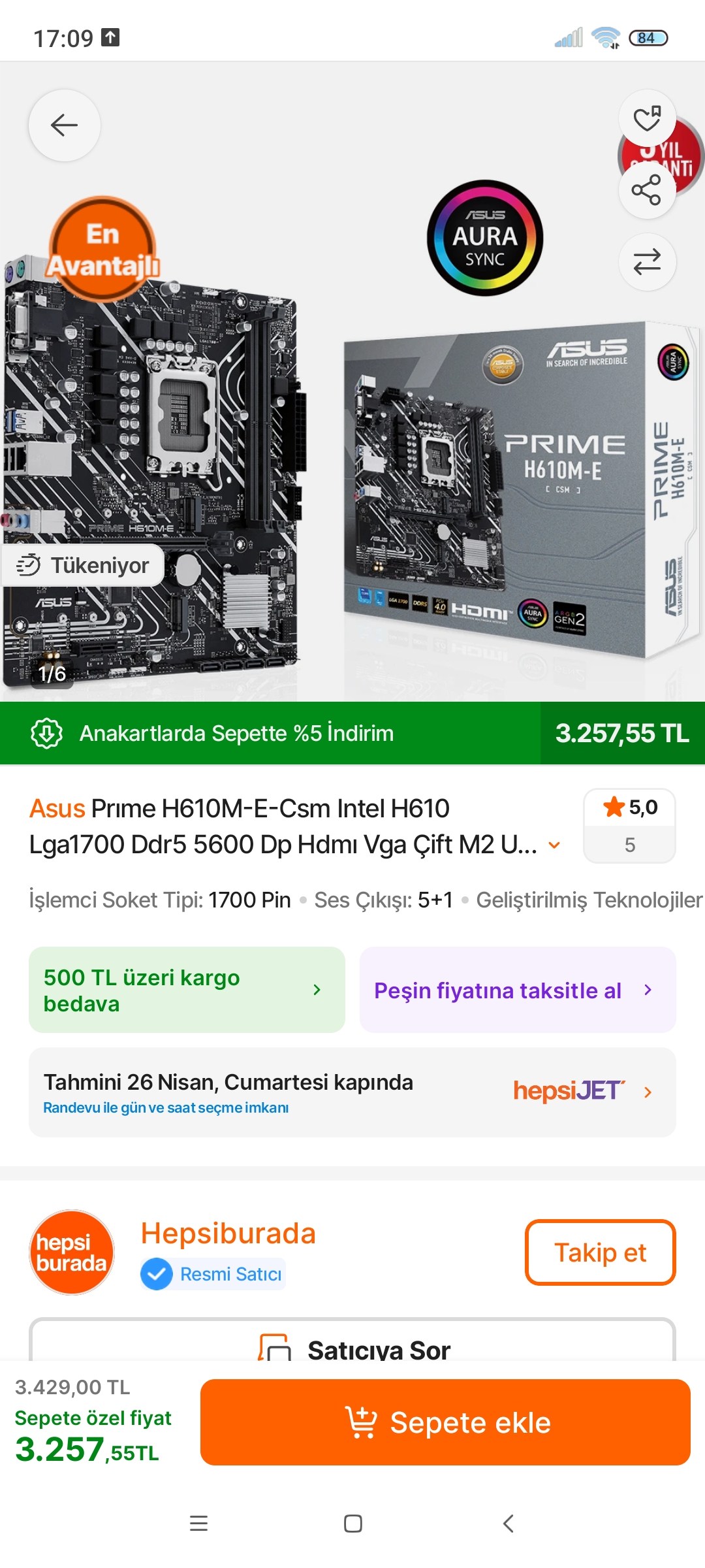Tap the discount badge icon in green banner

pyautogui.click(x=47, y=733)
